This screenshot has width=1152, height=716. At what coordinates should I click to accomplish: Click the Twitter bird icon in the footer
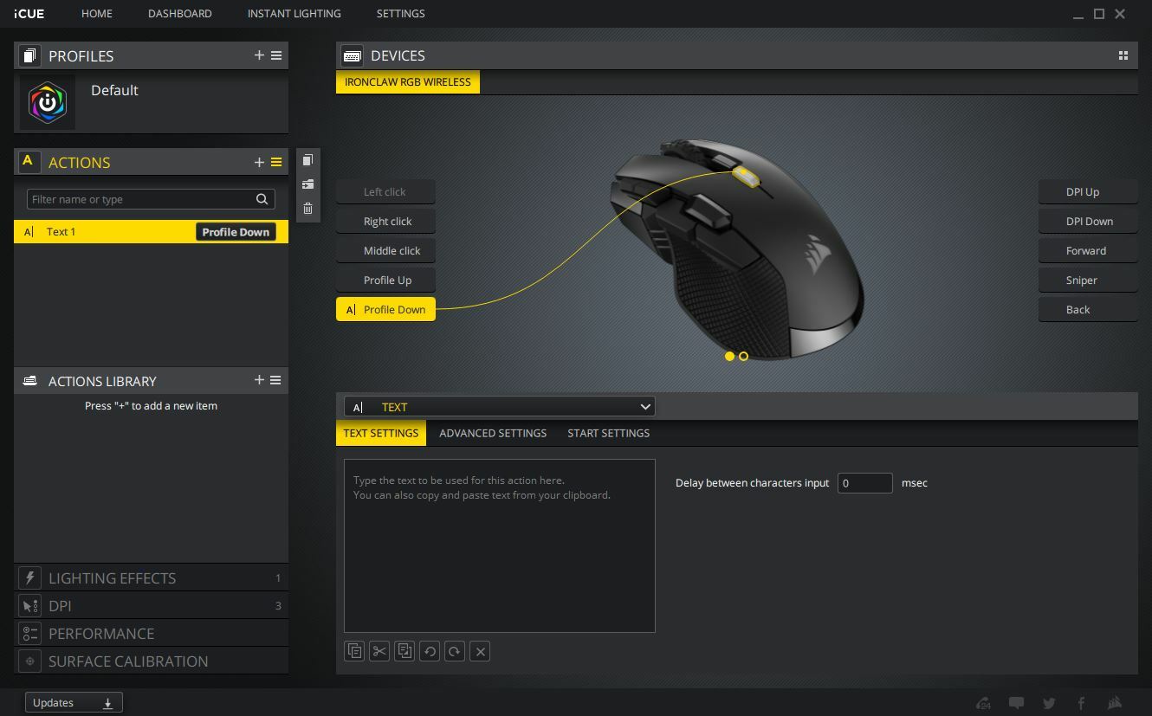pos(1049,703)
